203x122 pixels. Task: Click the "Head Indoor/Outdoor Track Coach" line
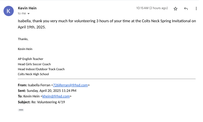pos(41,69)
